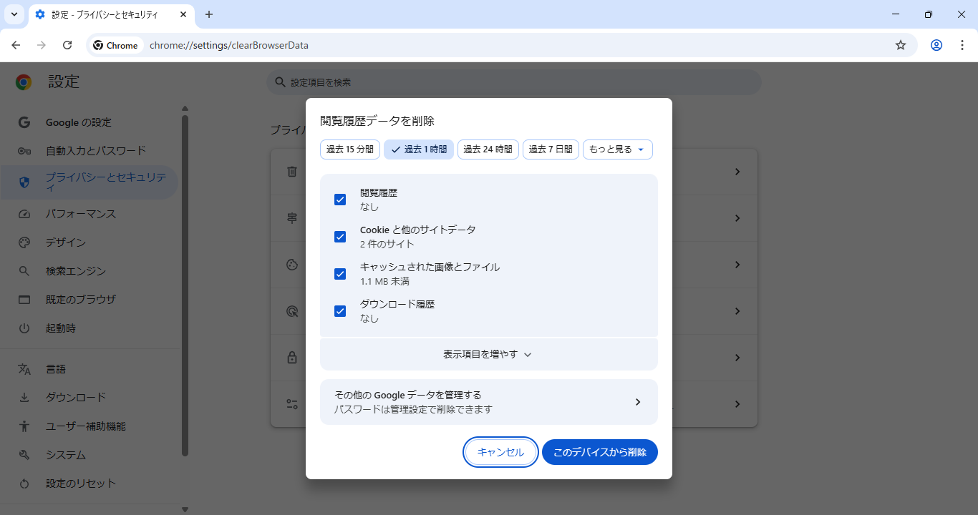Image resolution: width=978 pixels, height=515 pixels.
Task: Click the Chrome logo beside 設定 title
Action: coord(24,82)
